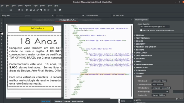184x103 pixels.
Task: Click the yellow Módulo 1 button in preview
Action: (37, 29)
